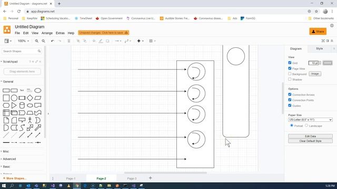
Task: Open the File menu
Action: [x=17, y=33]
